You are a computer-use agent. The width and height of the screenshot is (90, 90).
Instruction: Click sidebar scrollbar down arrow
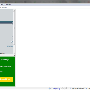14,53
